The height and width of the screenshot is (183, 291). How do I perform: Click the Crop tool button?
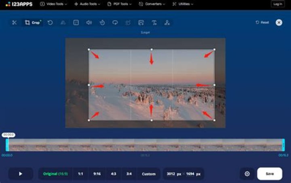click(33, 23)
